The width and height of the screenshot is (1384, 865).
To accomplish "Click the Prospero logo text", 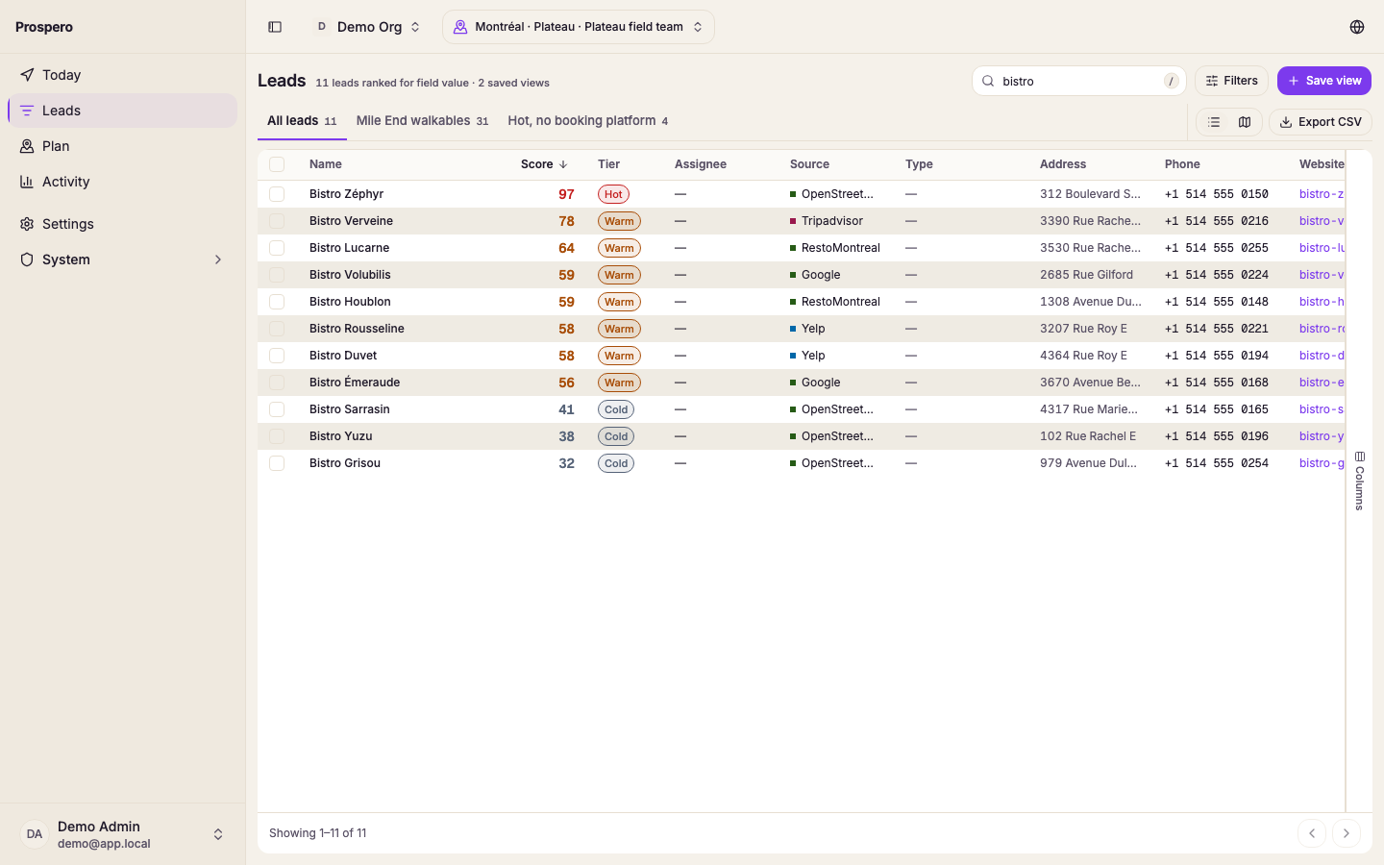I will coord(44,27).
